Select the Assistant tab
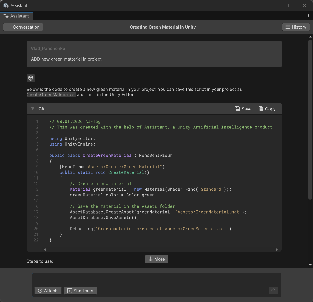 17,16
